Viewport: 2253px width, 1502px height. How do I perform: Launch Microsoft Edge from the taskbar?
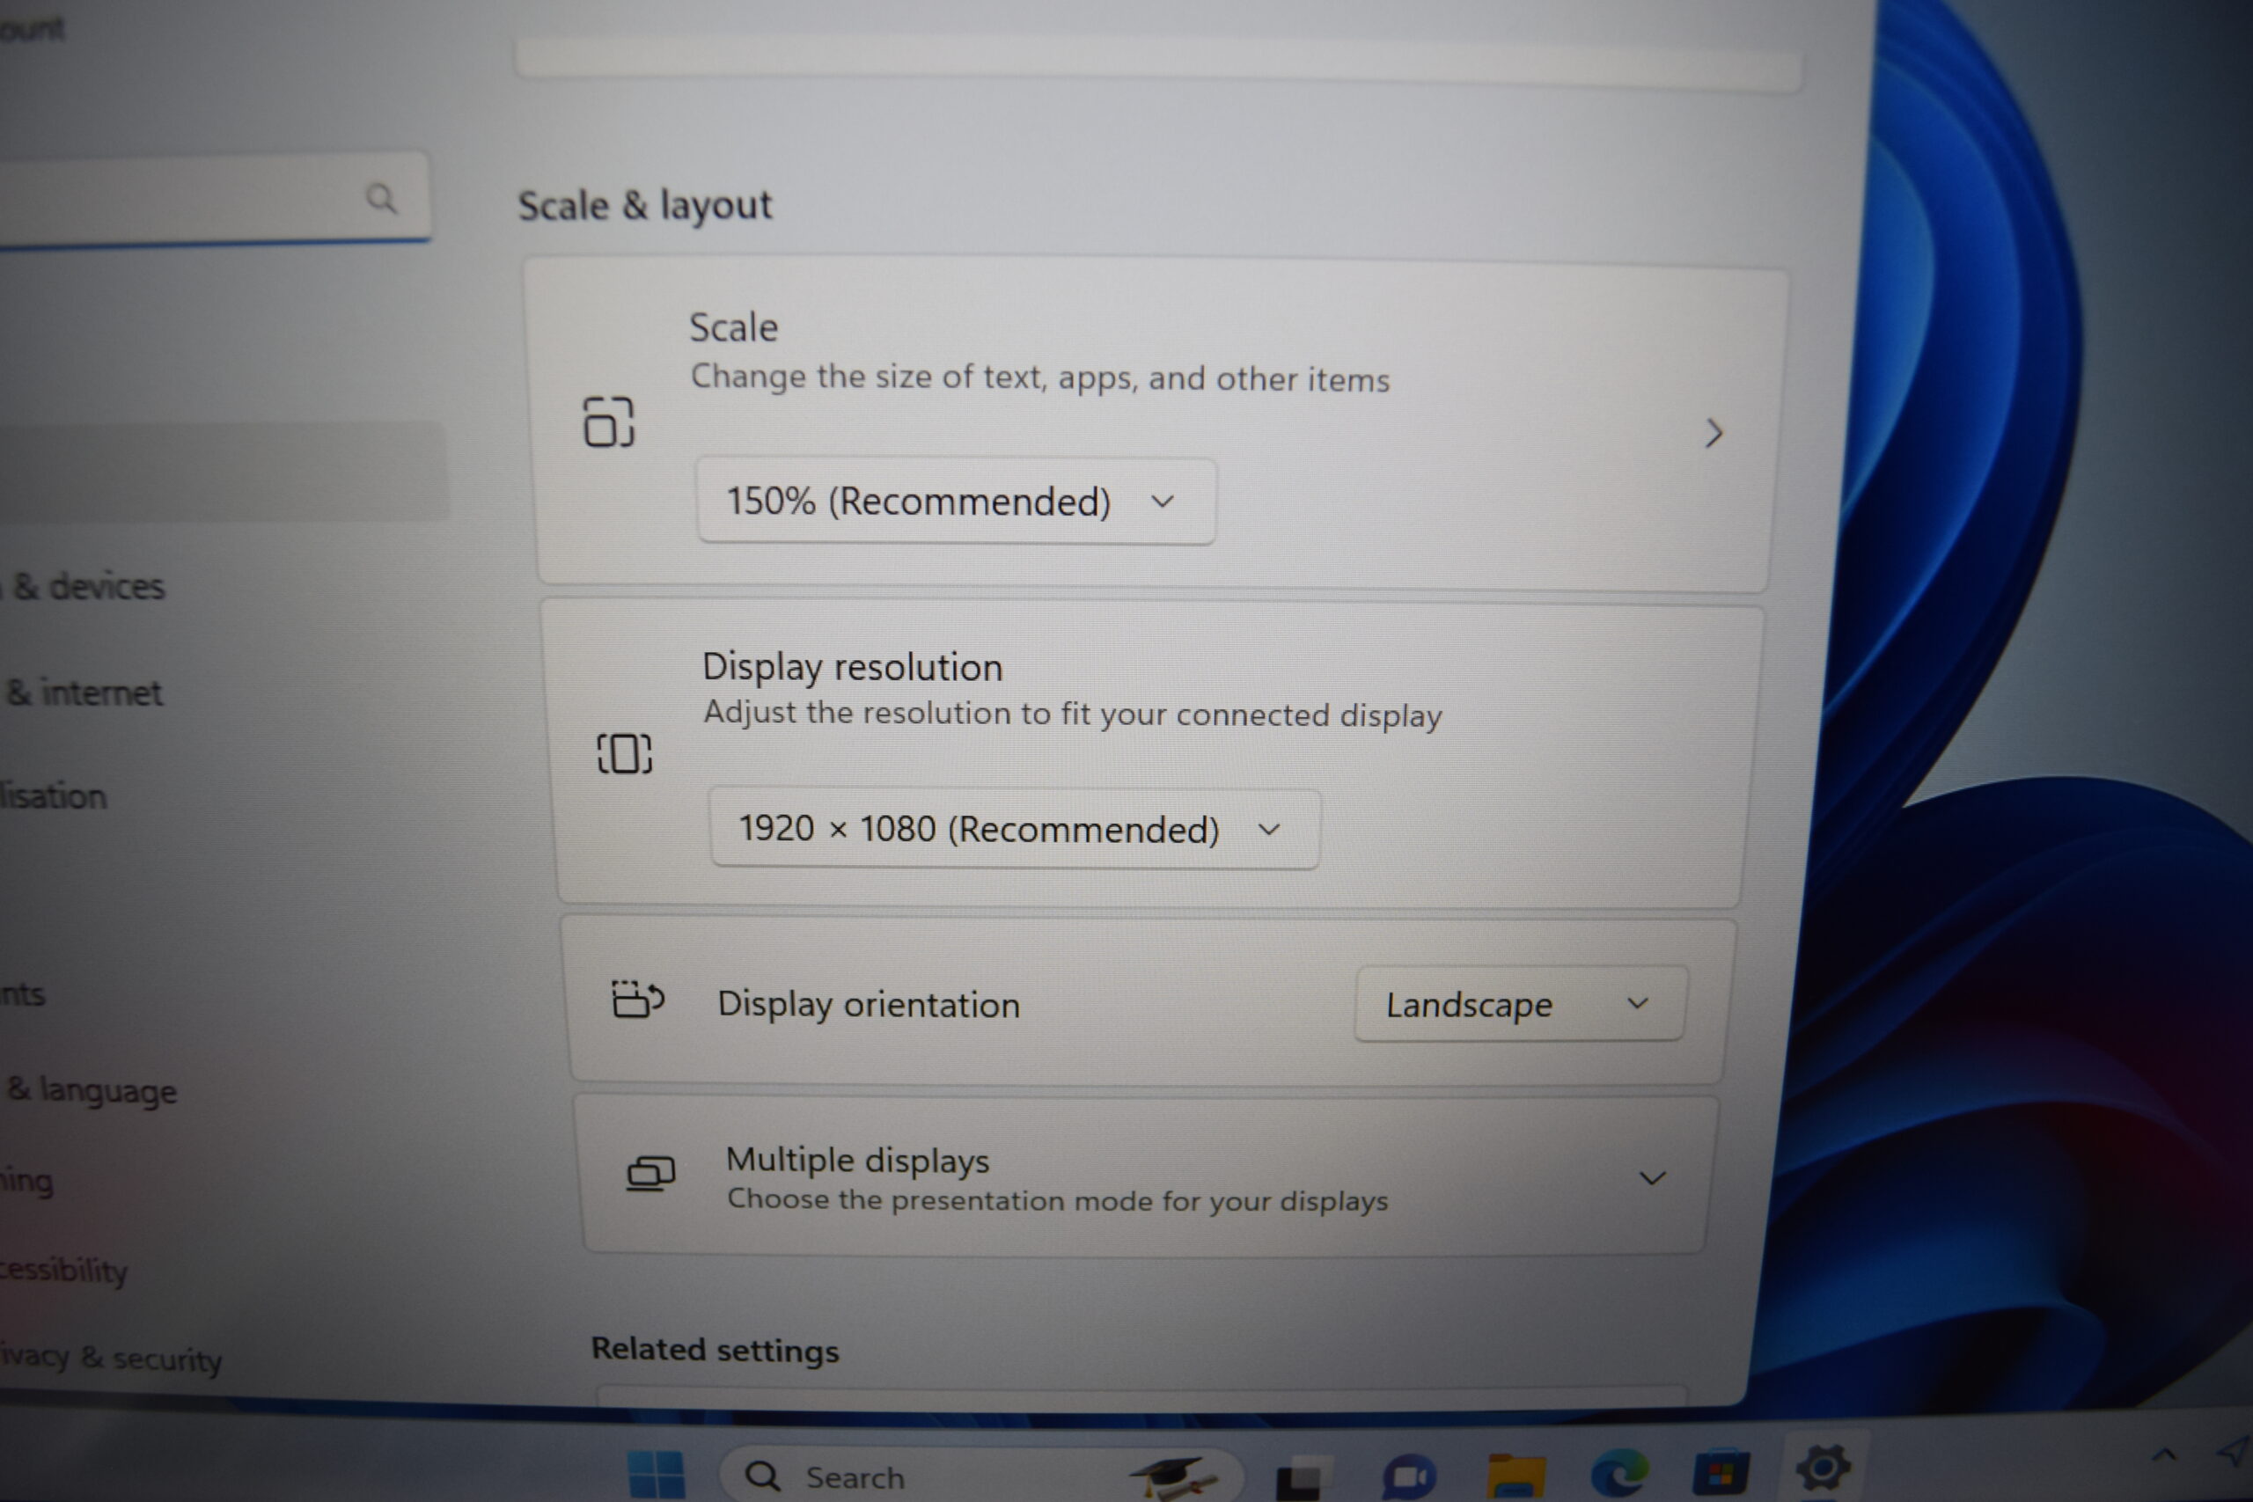[1620, 1473]
